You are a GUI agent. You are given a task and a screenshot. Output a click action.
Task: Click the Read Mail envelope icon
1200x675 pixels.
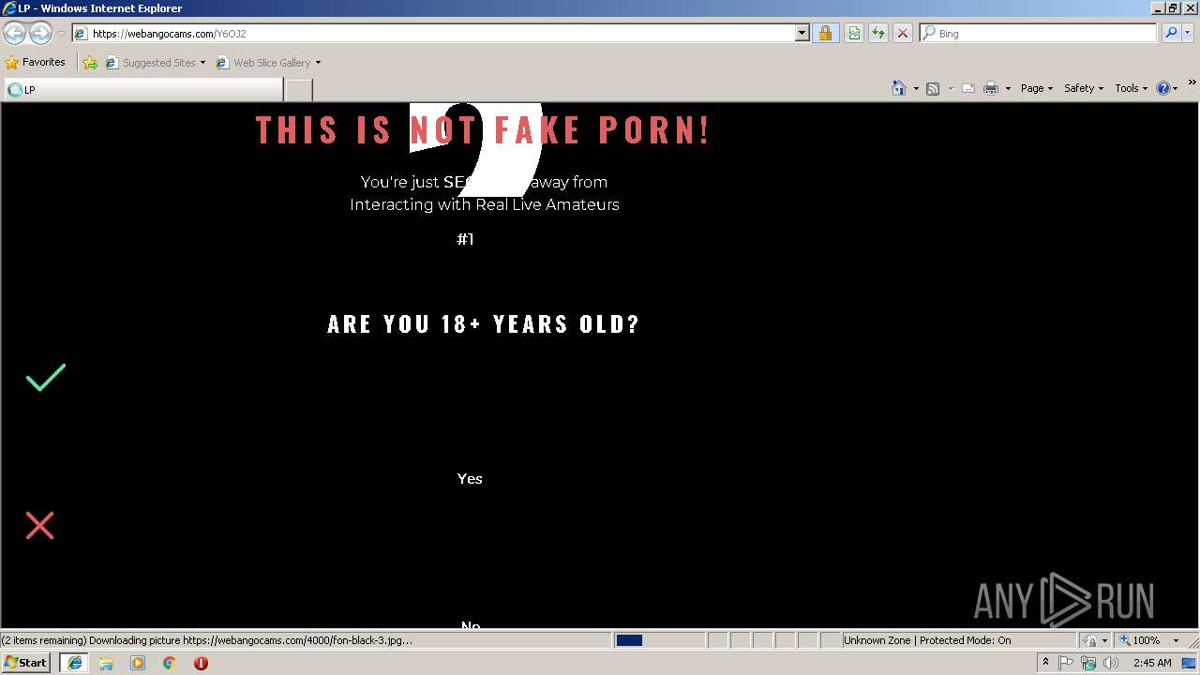pos(968,88)
